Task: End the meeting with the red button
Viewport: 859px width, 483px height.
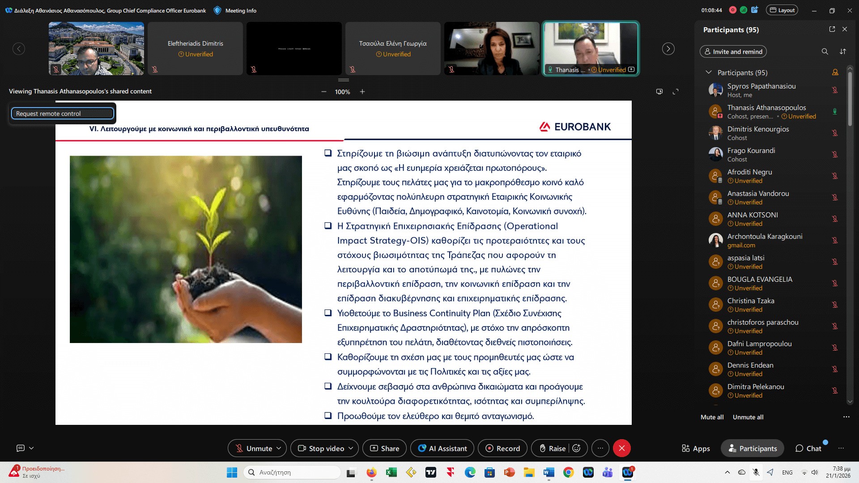Action: point(622,448)
